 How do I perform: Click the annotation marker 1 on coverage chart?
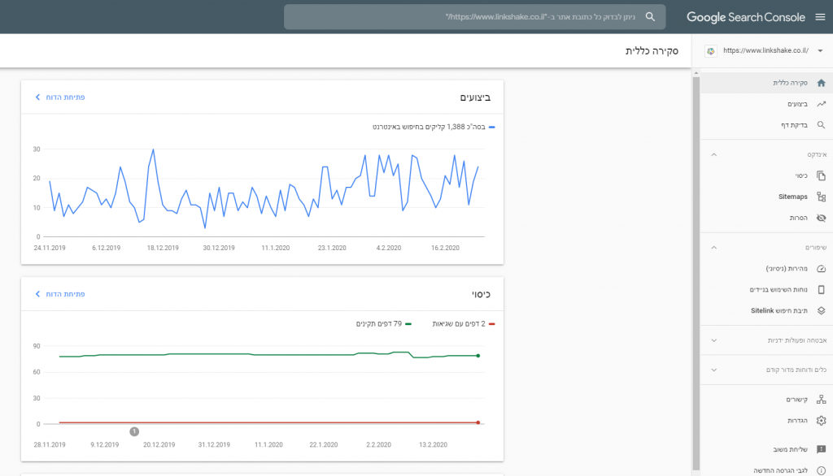[x=134, y=432]
